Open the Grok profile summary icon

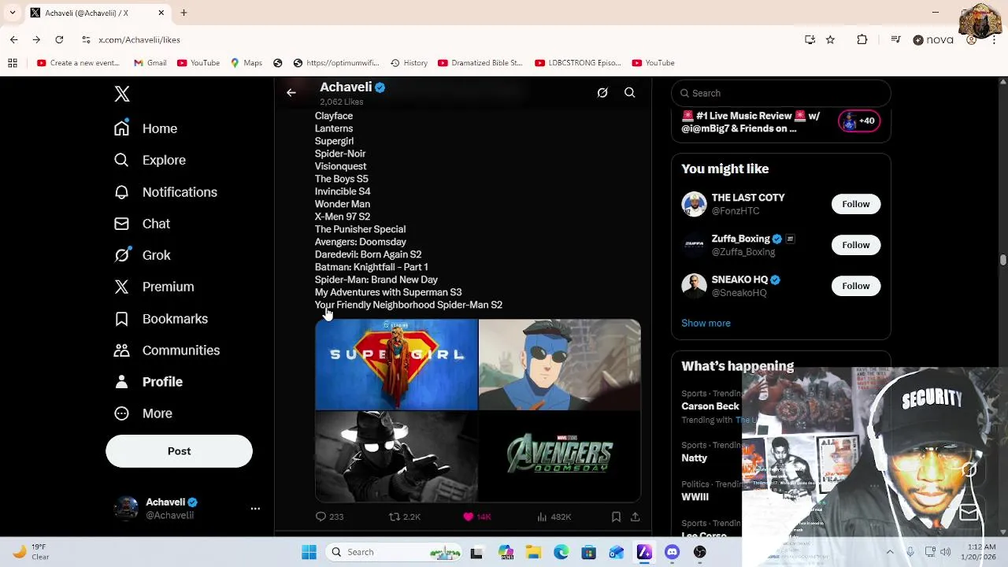click(602, 93)
